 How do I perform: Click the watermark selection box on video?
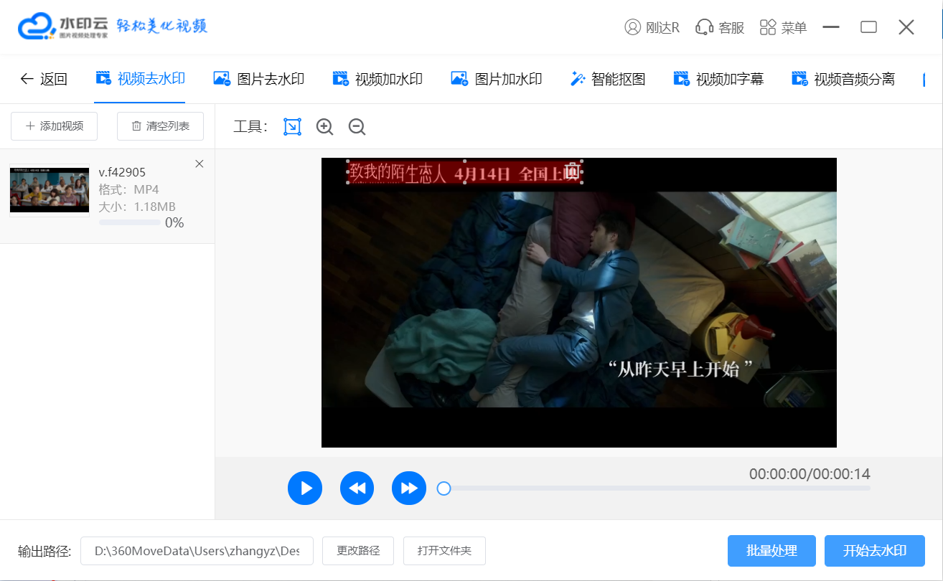pyautogui.click(x=465, y=172)
